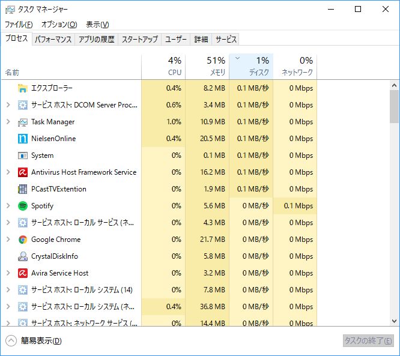
Task: Switch to the スタートアップ tab
Action: 140,39
